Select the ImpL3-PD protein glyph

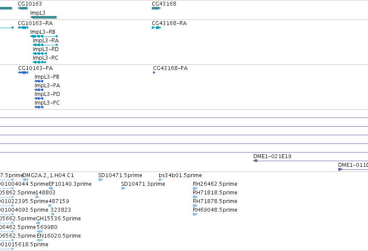[x=39, y=98]
